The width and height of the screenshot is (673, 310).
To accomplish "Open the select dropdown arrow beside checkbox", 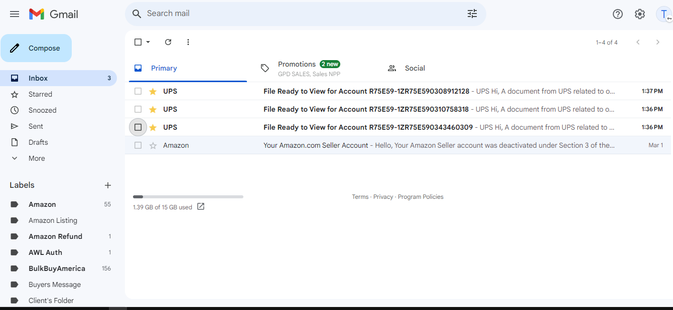I will pyautogui.click(x=148, y=42).
